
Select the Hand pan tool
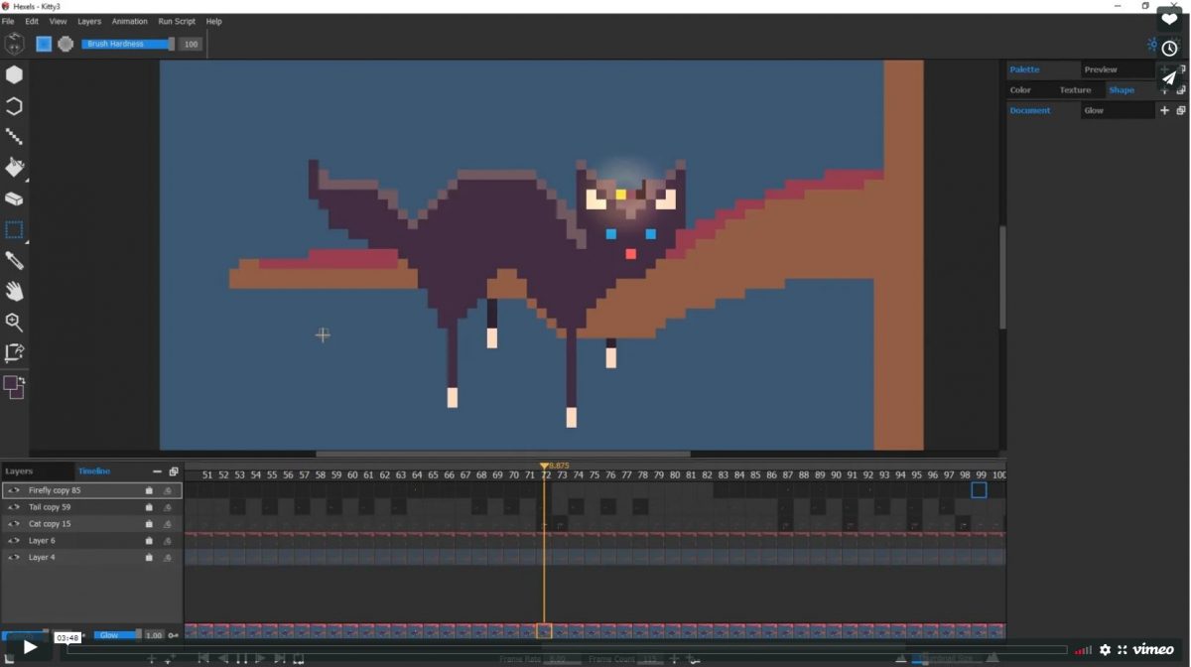pyautogui.click(x=14, y=291)
